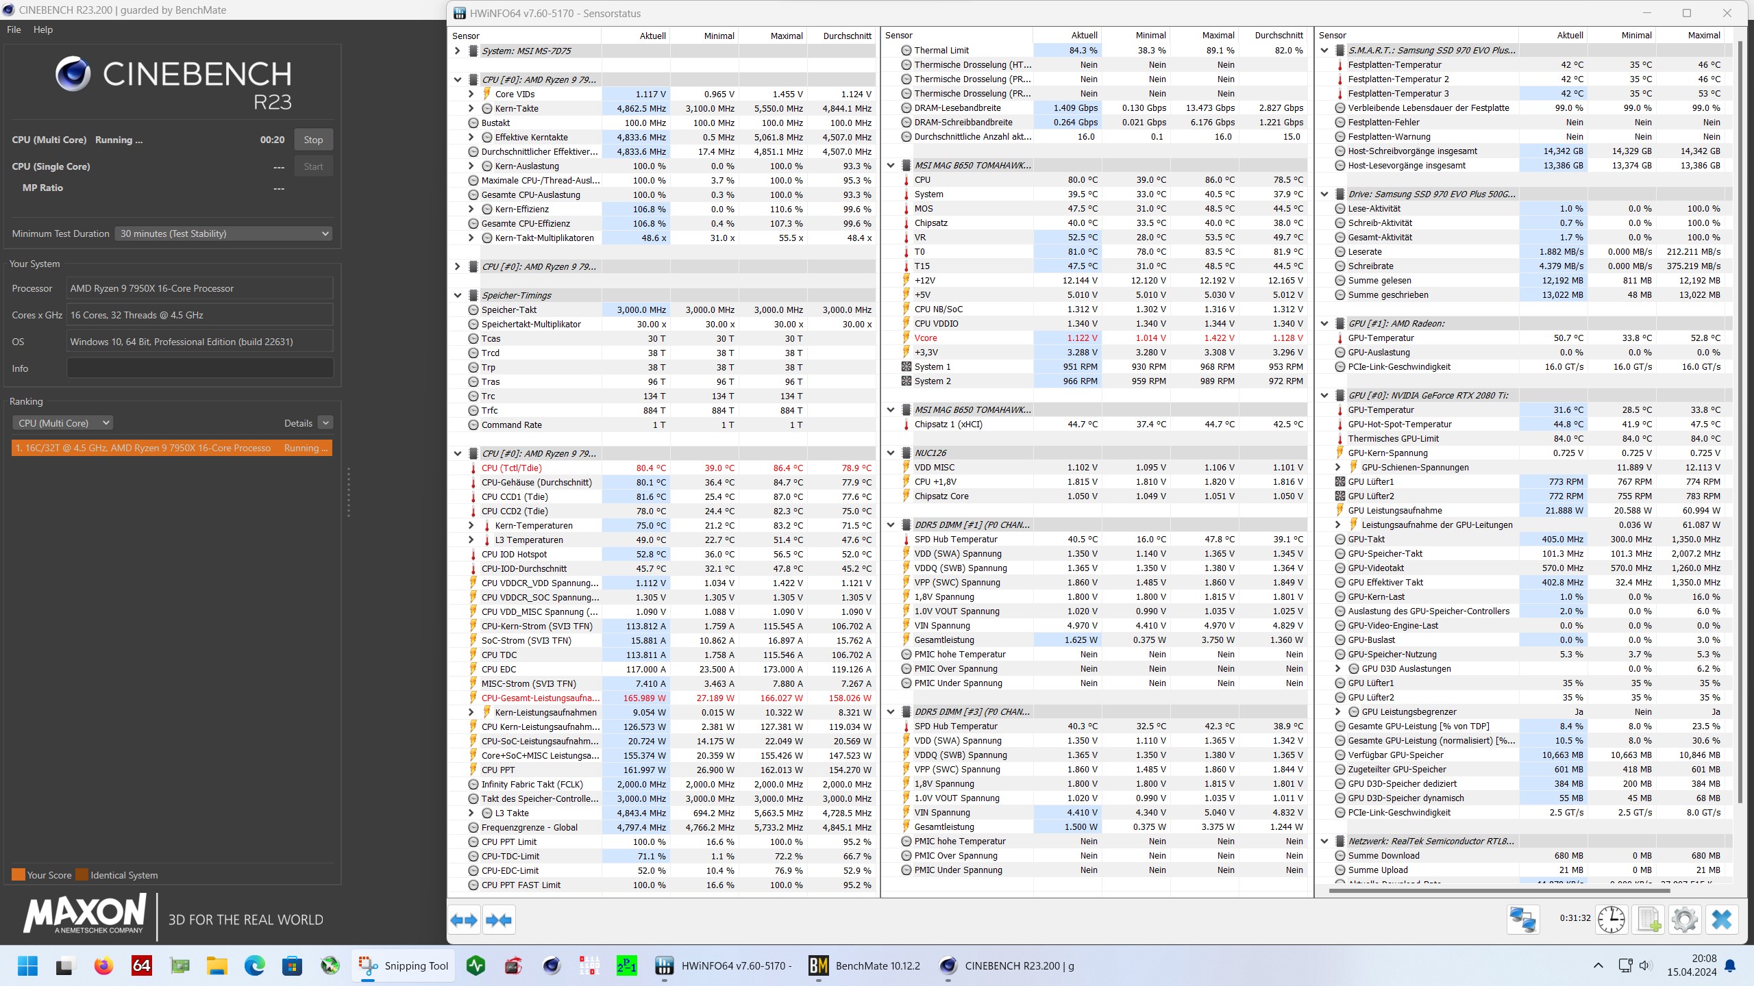Open the Help menu in Cinebench
Screen dimensions: 1754x986
coord(43,29)
